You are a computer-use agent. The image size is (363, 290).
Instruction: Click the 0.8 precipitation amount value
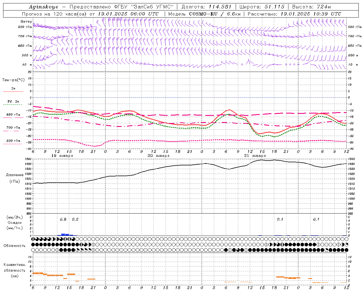(63, 219)
